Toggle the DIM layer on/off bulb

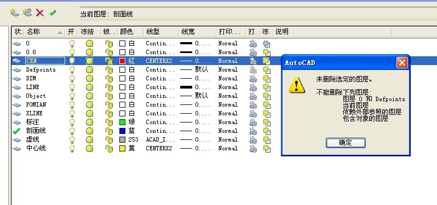[72, 78]
